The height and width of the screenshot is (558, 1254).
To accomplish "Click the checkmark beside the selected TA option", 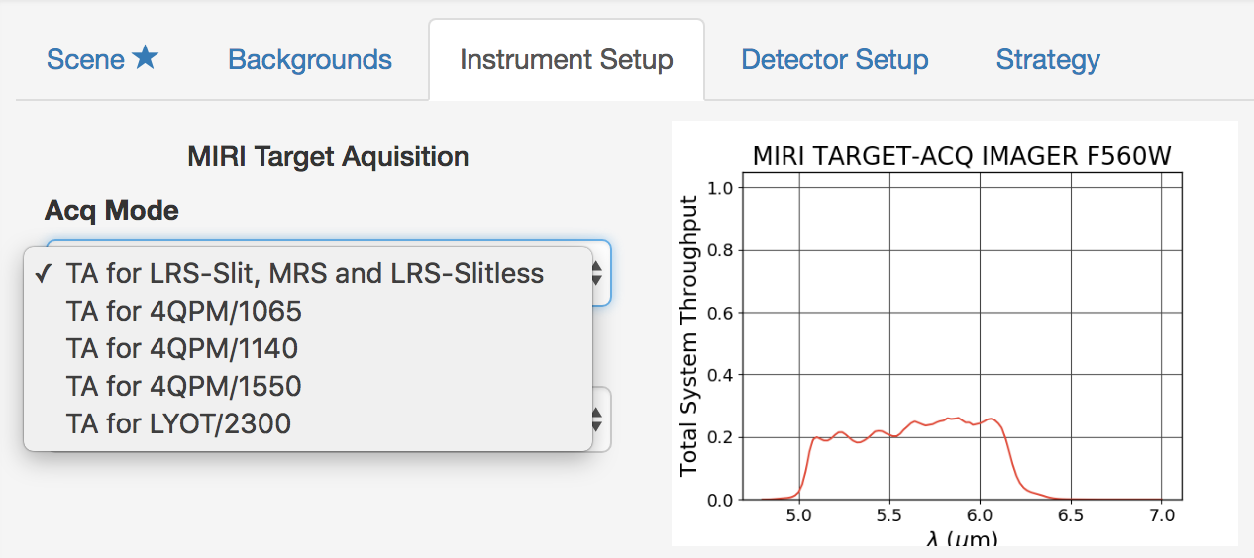I will pyautogui.click(x=44, y=274).
